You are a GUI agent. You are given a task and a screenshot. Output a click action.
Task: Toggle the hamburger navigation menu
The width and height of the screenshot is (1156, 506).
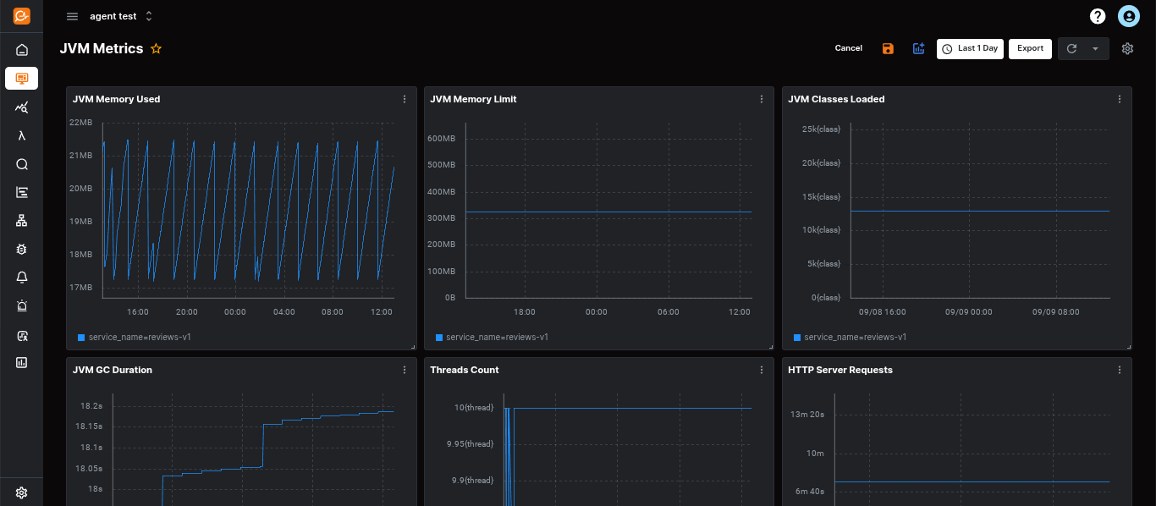click(72, 16)
